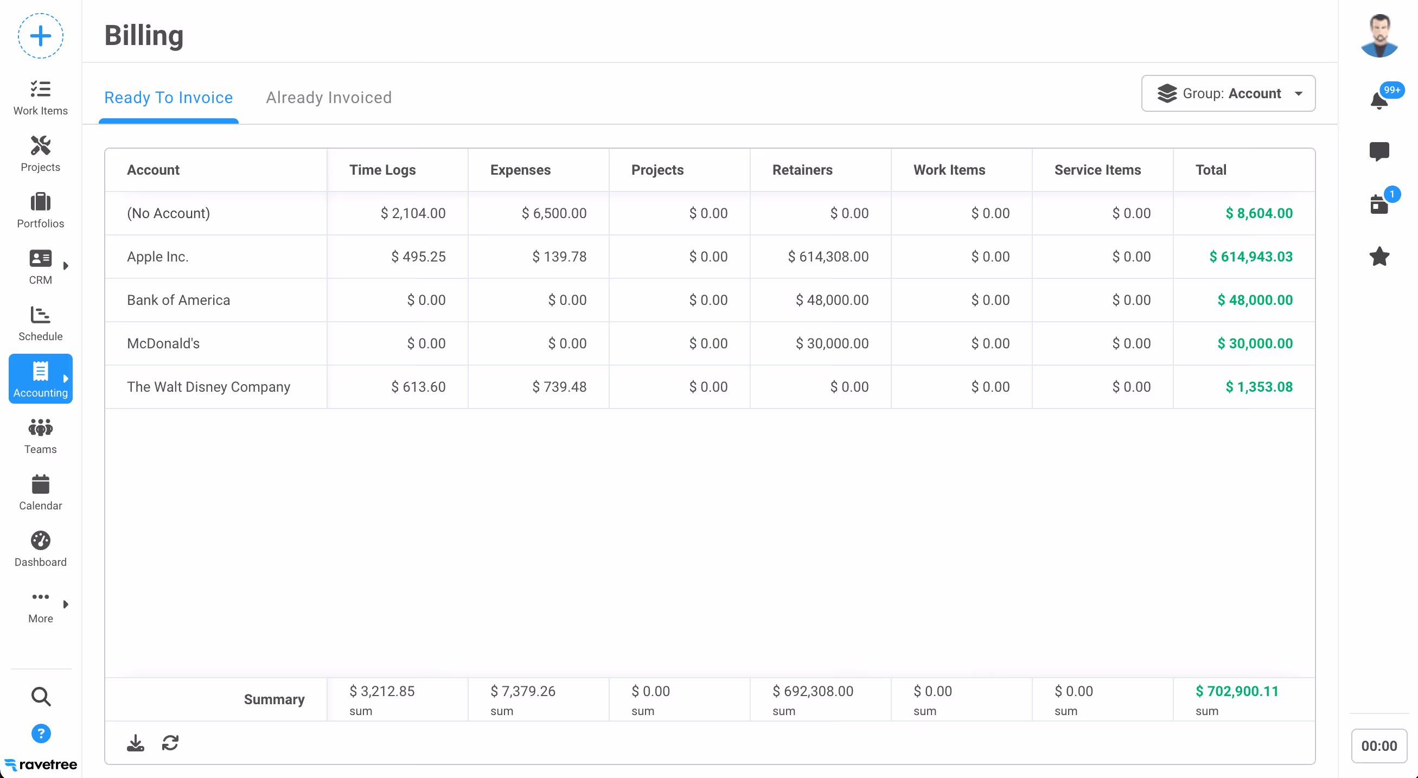
Task: Click the $ 48,000.00 green total
Action: tap(1255, 300)
